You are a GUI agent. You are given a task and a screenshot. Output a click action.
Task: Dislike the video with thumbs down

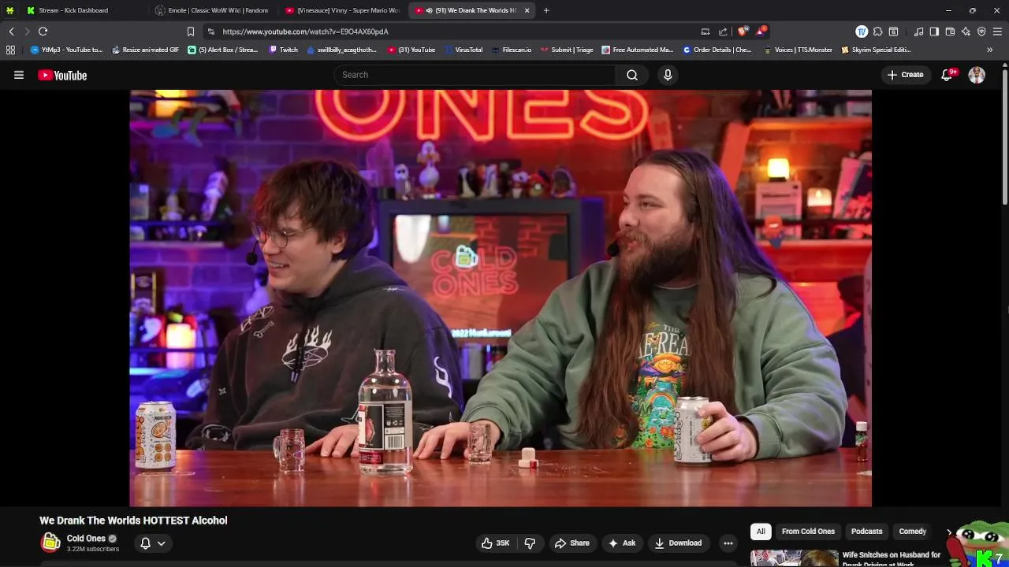(x=530, y=543)
